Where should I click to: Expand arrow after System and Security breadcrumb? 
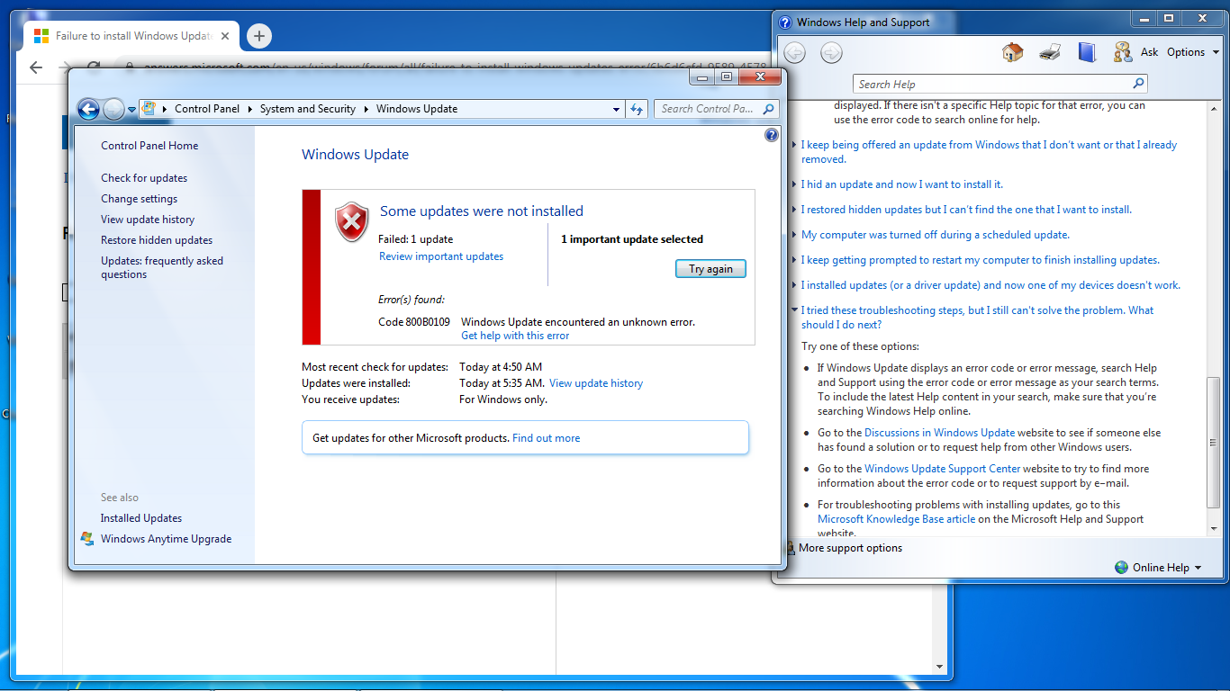[x=366, y=109]
